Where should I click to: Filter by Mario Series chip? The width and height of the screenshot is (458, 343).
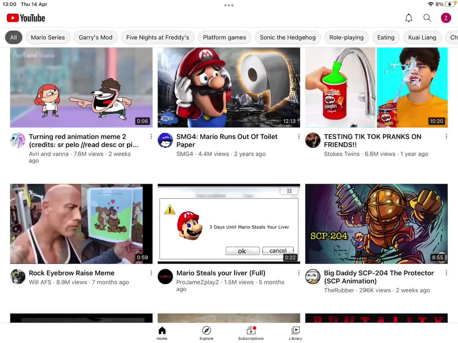[x=48, y=38]
